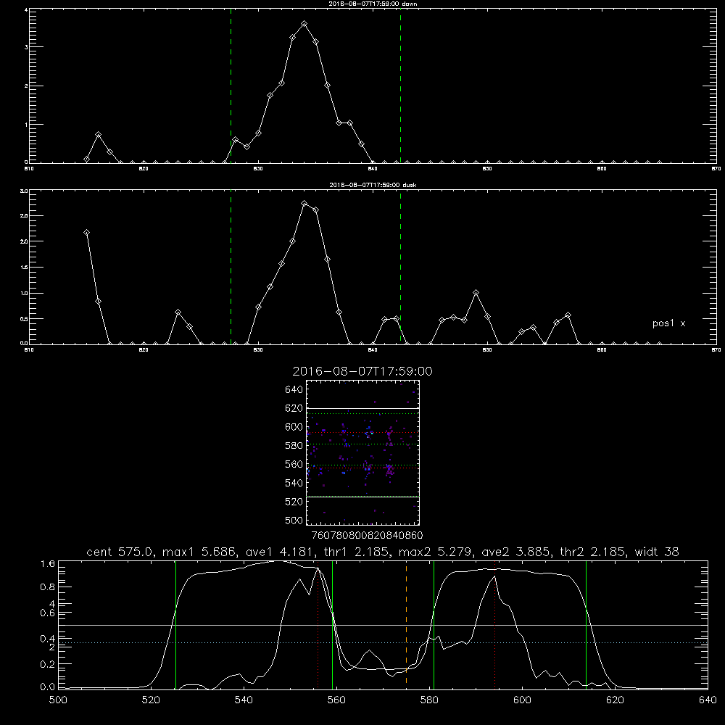The height and width of the screenshot is (725, 725).
Task: Click the blue dotted horizontal threshold line in bottom plot
Action: click(383, 642)
